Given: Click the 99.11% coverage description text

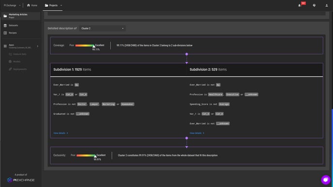Looking at the screenshot, I should pos(154,46).
